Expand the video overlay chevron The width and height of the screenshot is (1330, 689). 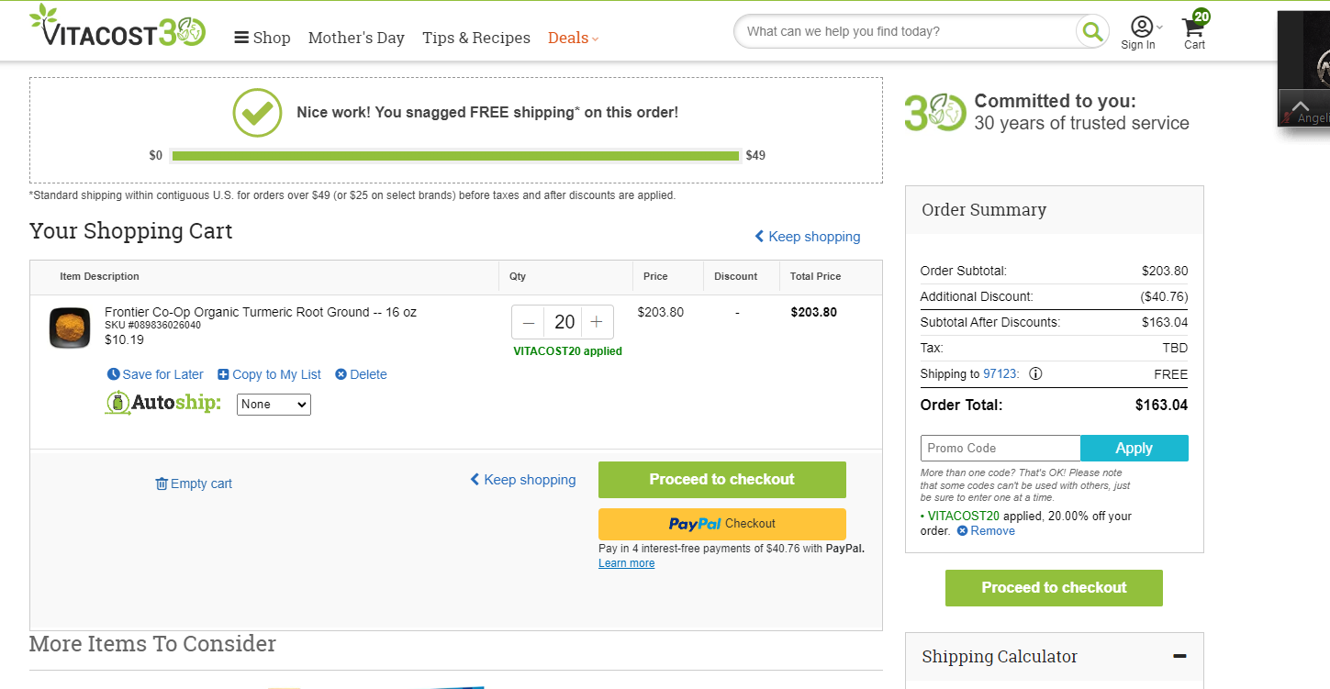pyautogui.click(x=1301, y=105)
